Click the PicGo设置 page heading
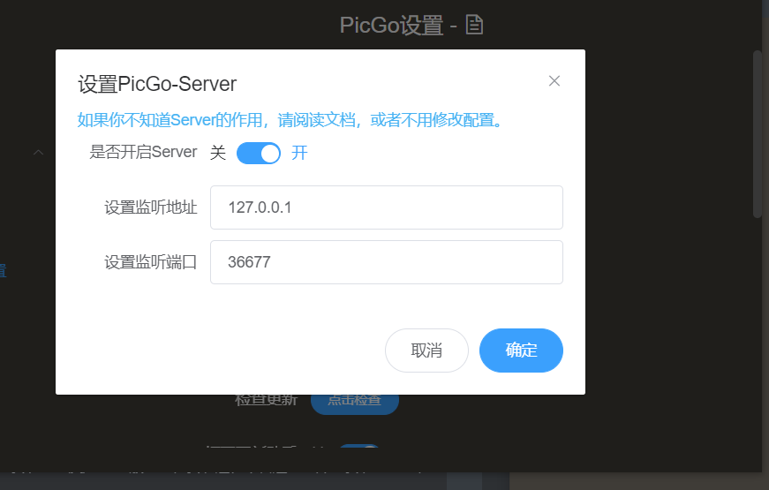Image resolution: width=769 pixels, height=490 pixels. pyautogui.click(x=391, y=25)
